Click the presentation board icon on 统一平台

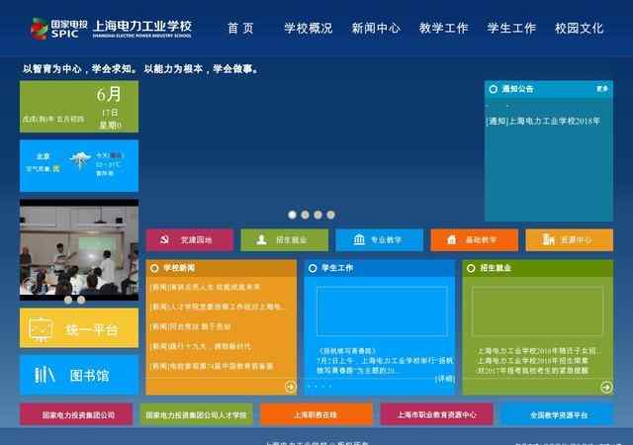(41, 329)
